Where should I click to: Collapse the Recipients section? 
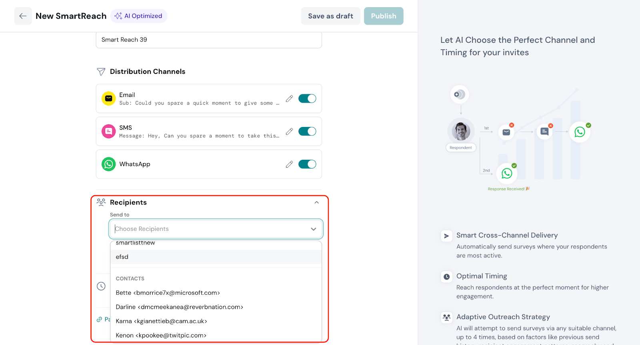tap(316, 202)
